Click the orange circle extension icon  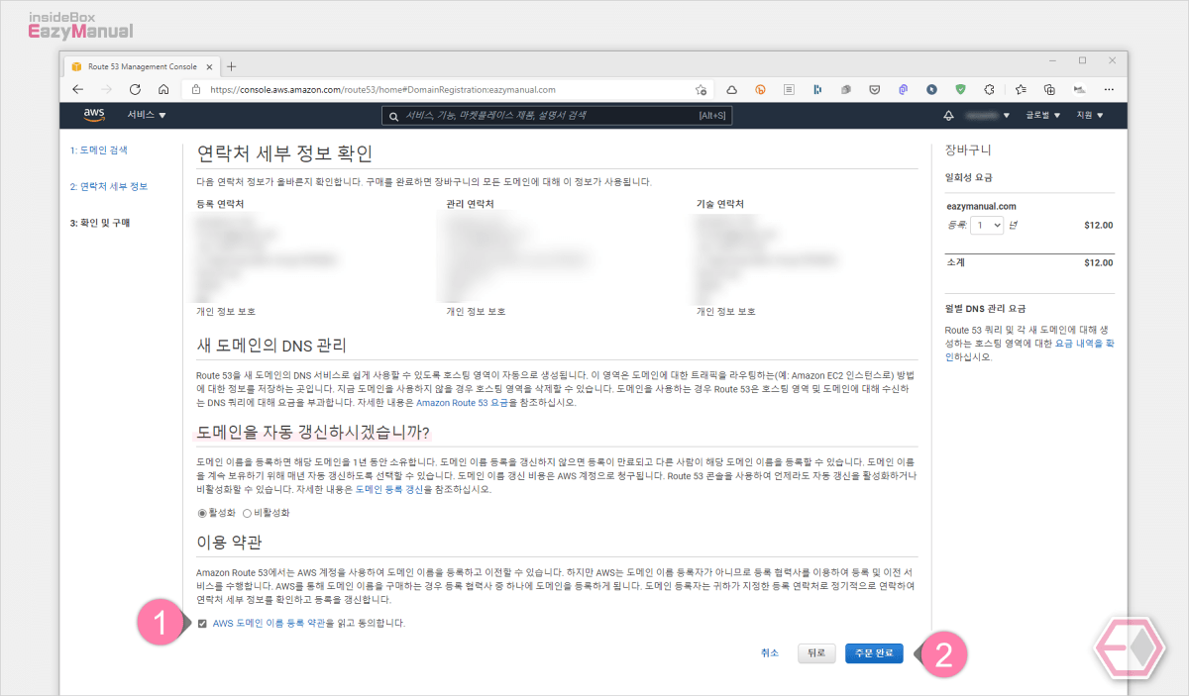[x=761, y=89]
